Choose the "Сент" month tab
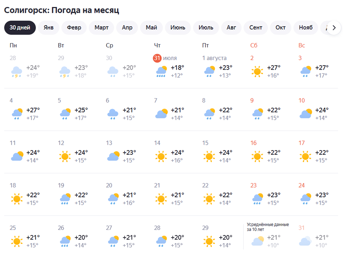This screenshot has height=253, width=343. 256,28
